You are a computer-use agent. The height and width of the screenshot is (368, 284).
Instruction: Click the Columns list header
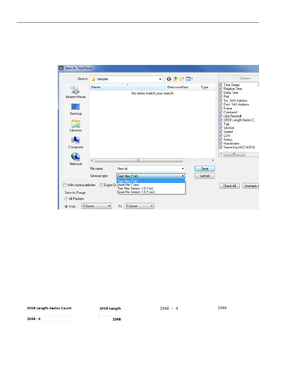(239, 78)
